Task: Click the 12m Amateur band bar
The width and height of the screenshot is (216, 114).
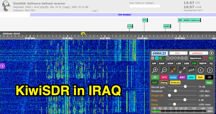Action: click(x=123, y=15)
